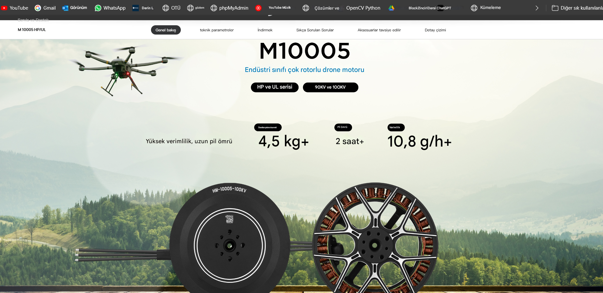Click the Yüksek verimlilik, uzun pil ömrü text
The height and width of the screenshot is (293, 603).
(x=189, y=141)
